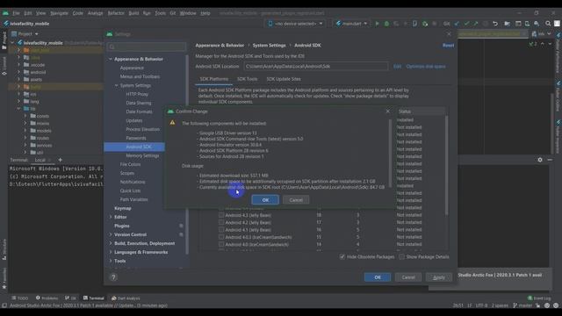Click inside the Settings search field
This screenshot has height=316, width=562.
(147, 47)
